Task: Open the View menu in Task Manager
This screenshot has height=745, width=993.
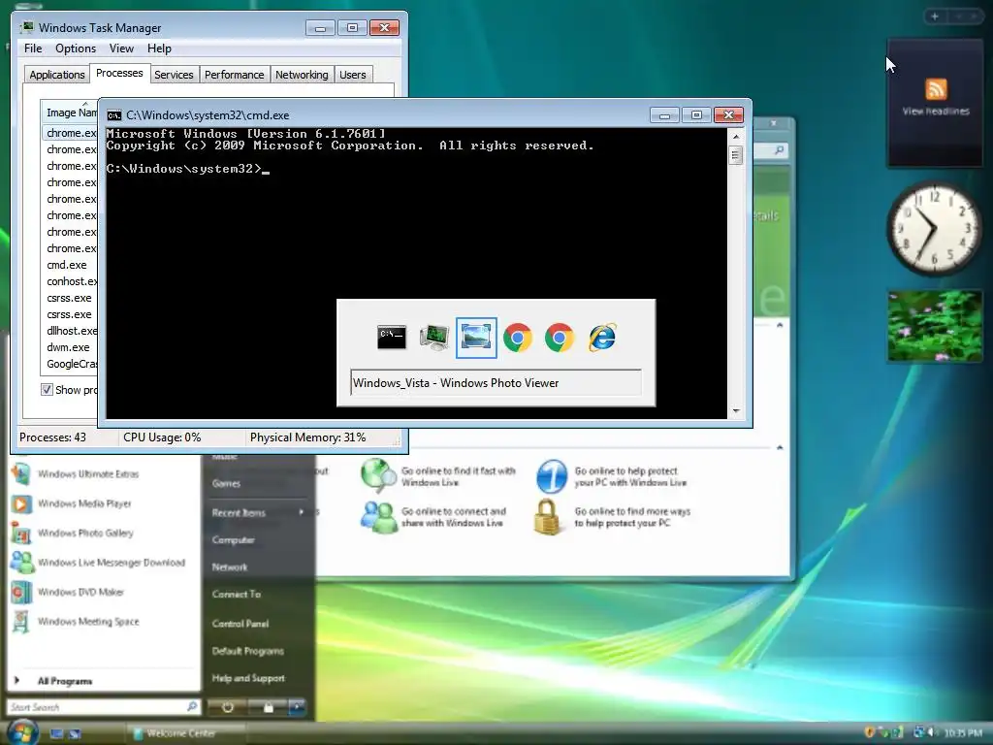Action: tap(121, 49)
